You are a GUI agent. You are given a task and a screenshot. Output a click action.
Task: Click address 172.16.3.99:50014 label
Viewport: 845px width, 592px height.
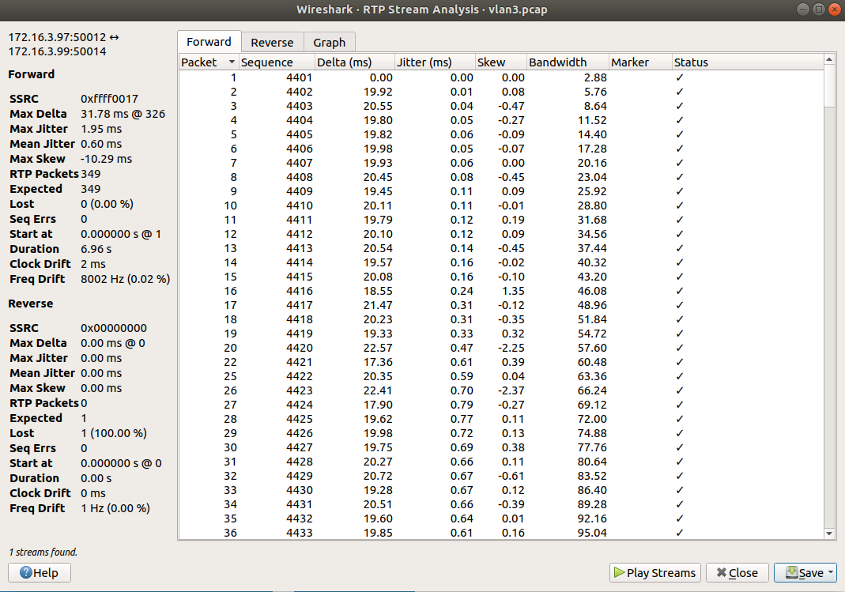click(57, 51)
